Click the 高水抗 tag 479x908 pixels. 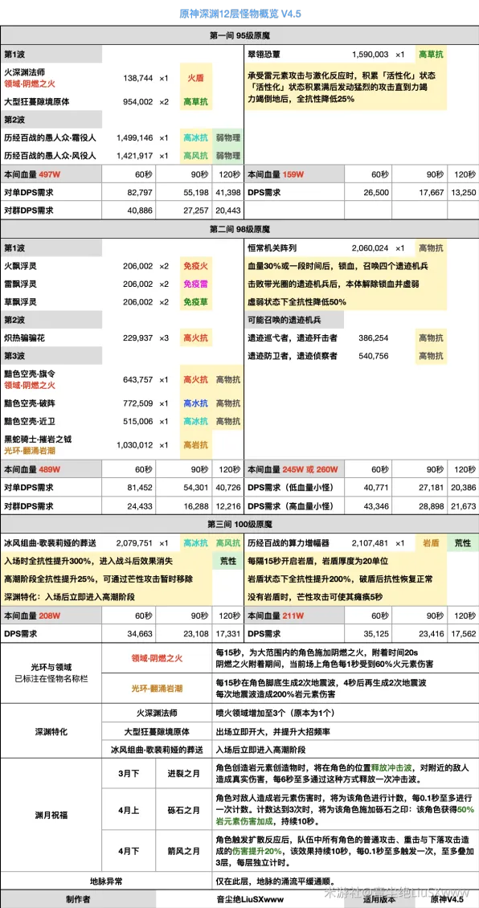[194, 403]
